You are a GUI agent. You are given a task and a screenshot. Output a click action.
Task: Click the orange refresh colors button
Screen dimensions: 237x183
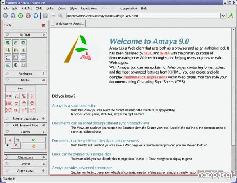click(x=34, y=146)
